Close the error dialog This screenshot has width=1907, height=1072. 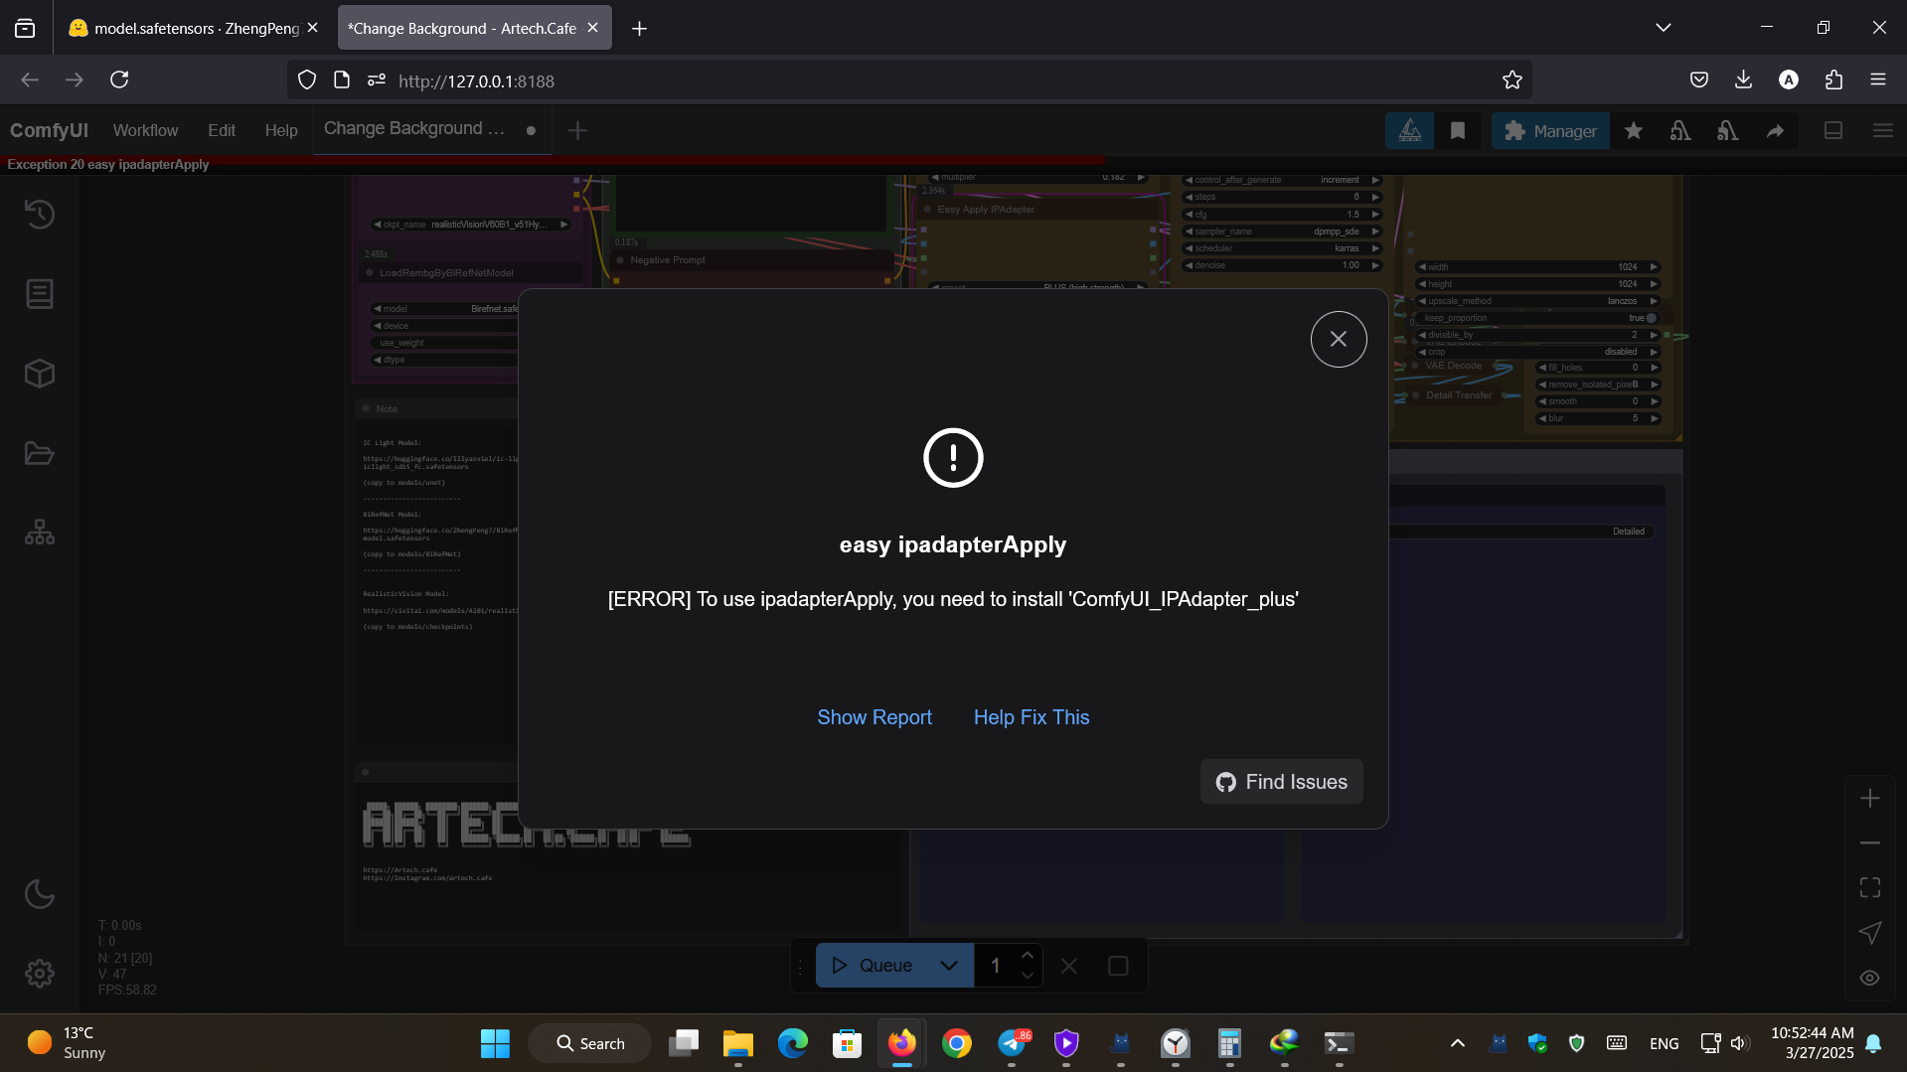(1338, 340)
